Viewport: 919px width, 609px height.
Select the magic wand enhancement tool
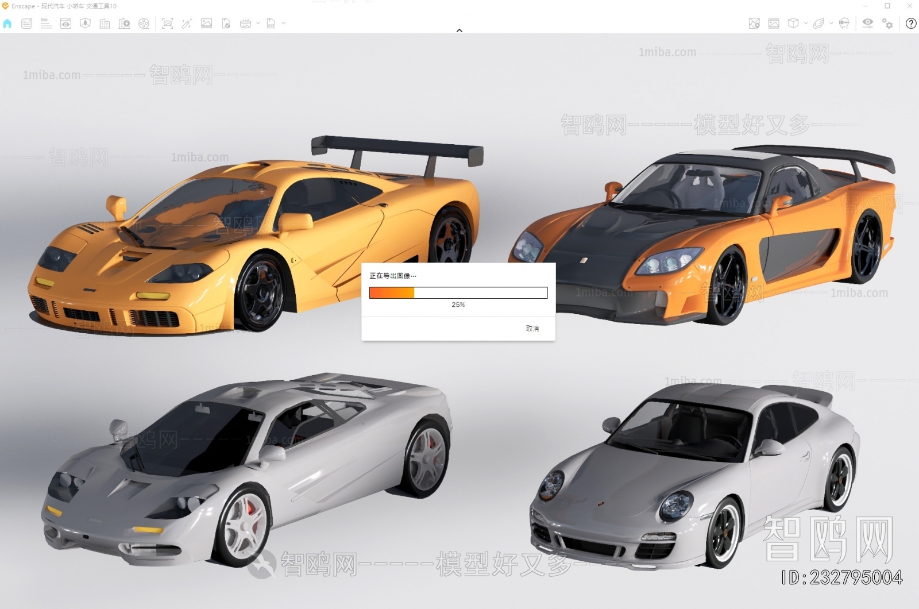pos(187,24)
